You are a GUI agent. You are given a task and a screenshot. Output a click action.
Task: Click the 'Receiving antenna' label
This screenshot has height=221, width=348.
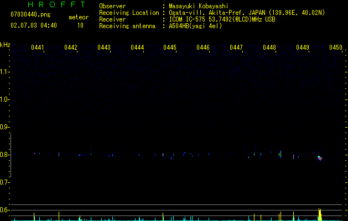(127, 26)
